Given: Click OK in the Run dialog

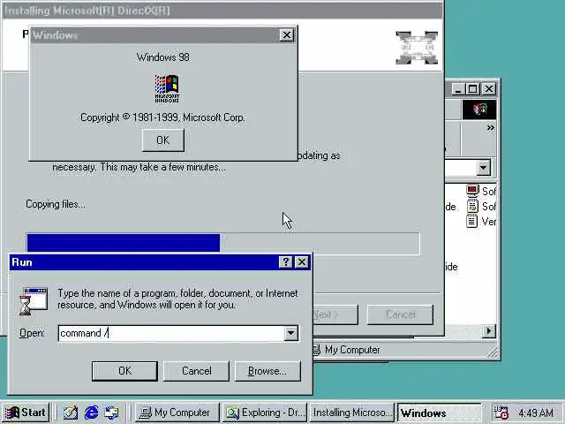Looking at the screenshot, I should pos(124,371).
